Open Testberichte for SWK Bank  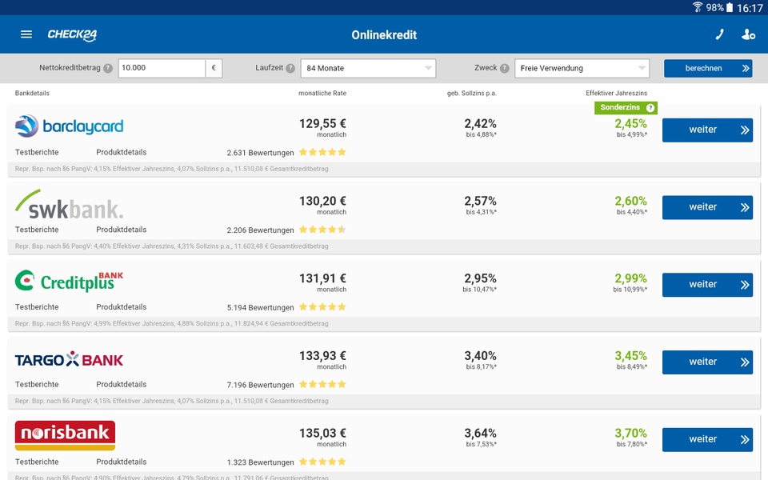point(37,230)
